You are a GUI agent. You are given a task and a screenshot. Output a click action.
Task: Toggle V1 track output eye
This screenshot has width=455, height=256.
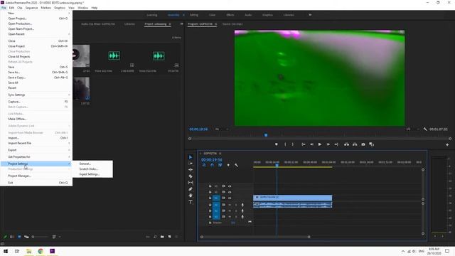(x=230, y=198)
